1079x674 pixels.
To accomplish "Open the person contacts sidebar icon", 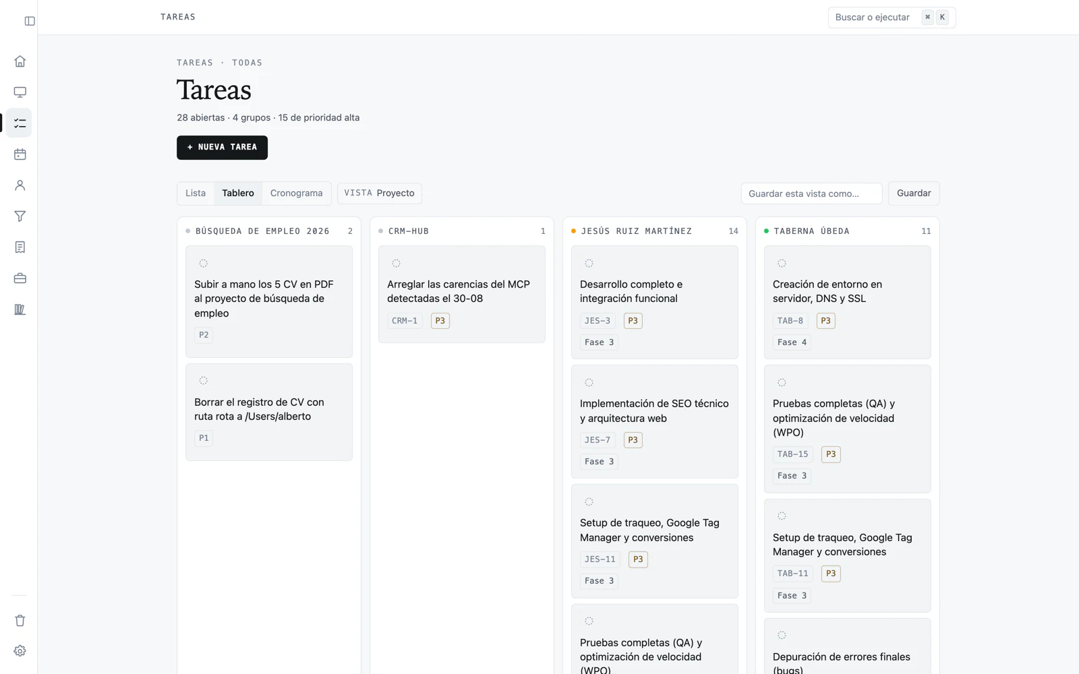I will pos(20,185).
